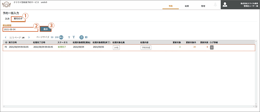Open log detail badge 1
The image size is (260, 112).
click(212, 48)
